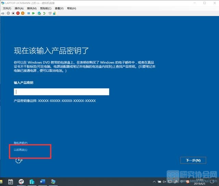Open the 媒体(M) menu
This screenshot has width=219, height=186.
pyautogui.click(x=32, y=8)
